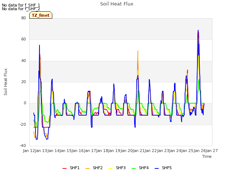Click the 80 y-axis tick label
This screenshot has height=175, width=234.
click(x=23, y=18)
